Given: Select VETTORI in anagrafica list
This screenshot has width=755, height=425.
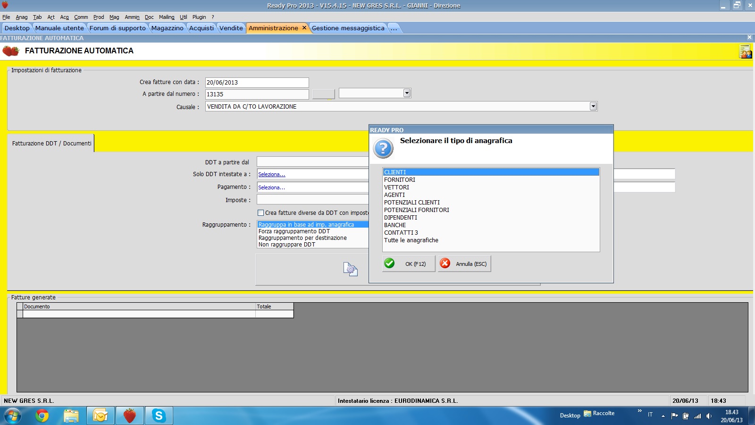Looking at the screenshot, I should 491,187.
